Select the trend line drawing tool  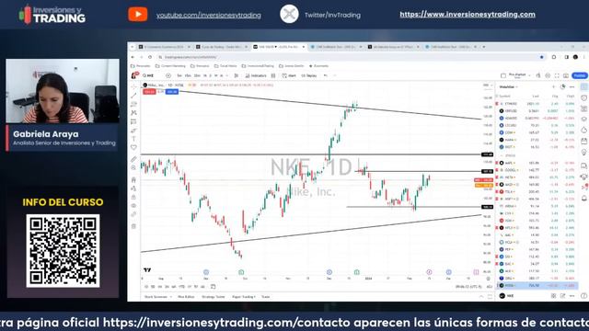[x=133, y=96]
